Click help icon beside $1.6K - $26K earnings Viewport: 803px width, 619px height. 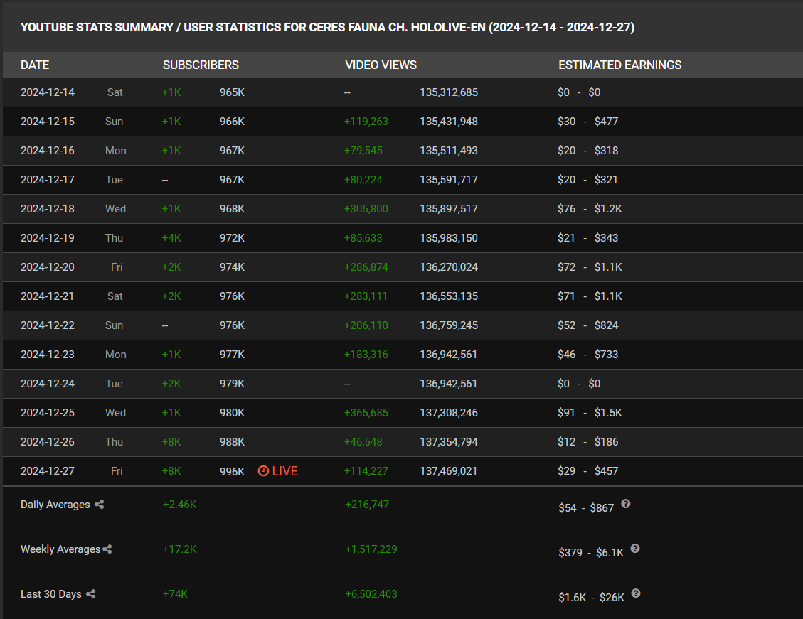[636, 593]
